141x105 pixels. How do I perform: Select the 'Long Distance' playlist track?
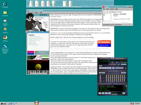click(112, 90)
